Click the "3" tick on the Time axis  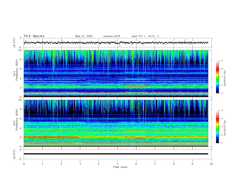pyautogui.click(x=80, y=164)
